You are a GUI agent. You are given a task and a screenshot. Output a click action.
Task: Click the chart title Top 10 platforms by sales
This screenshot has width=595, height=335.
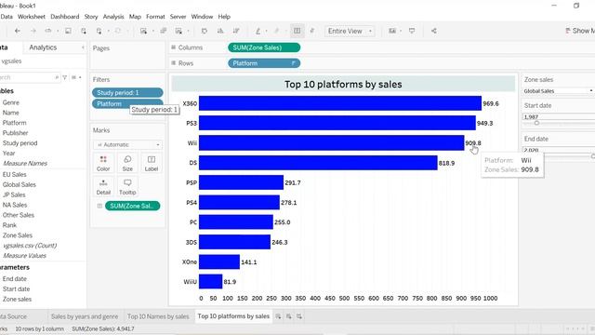tap(343, 85)
